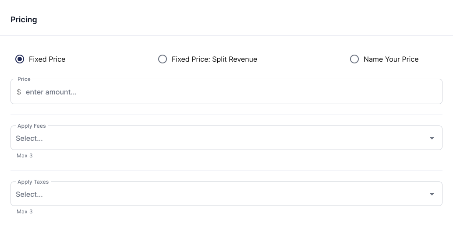Select the Name Your Price radio button
This screenshot has width=453, height=230.
[354, 59]
